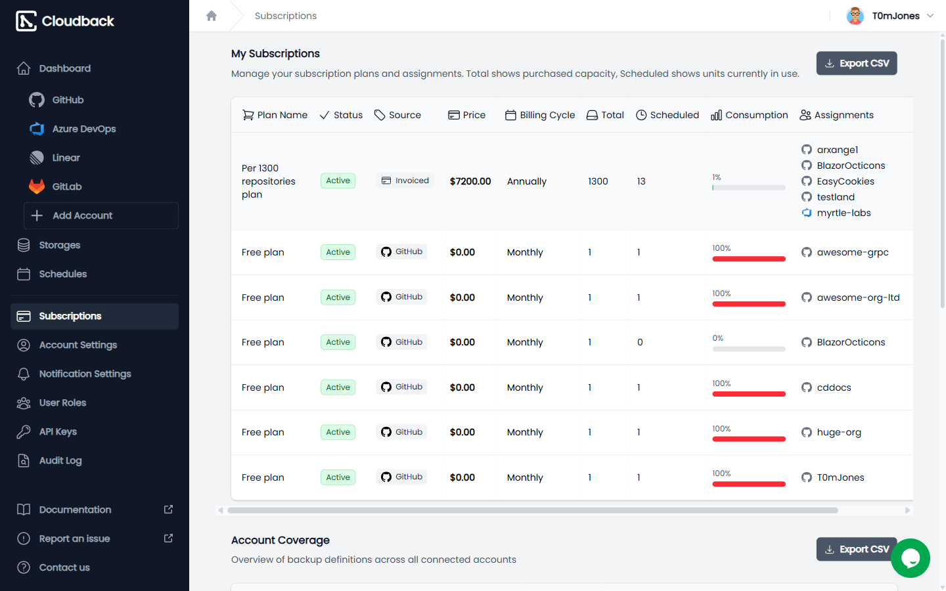Expand T0mJones user menu
946x591 pixels.
click(890, 16)
